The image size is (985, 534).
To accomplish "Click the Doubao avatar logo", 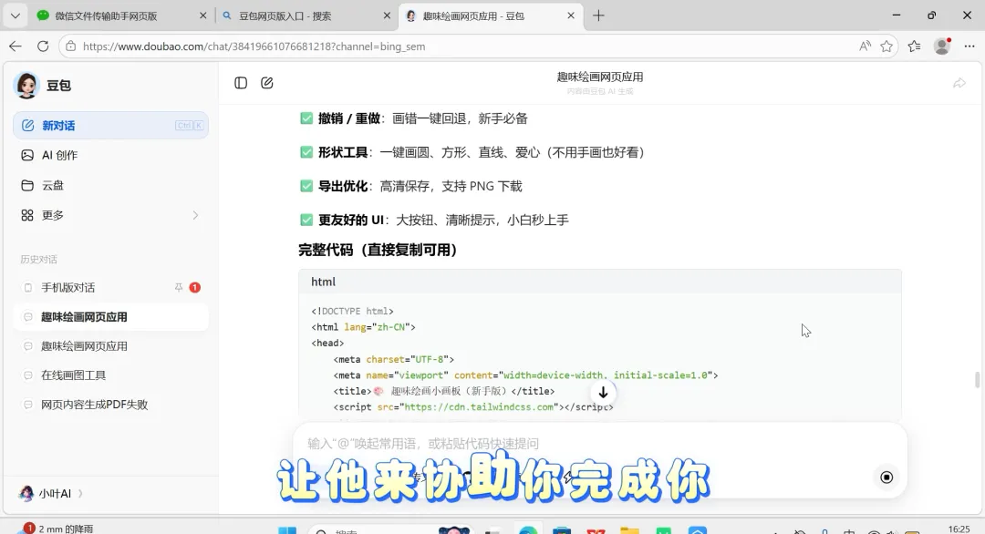I will pyautogui.click(x=26, y=86).
